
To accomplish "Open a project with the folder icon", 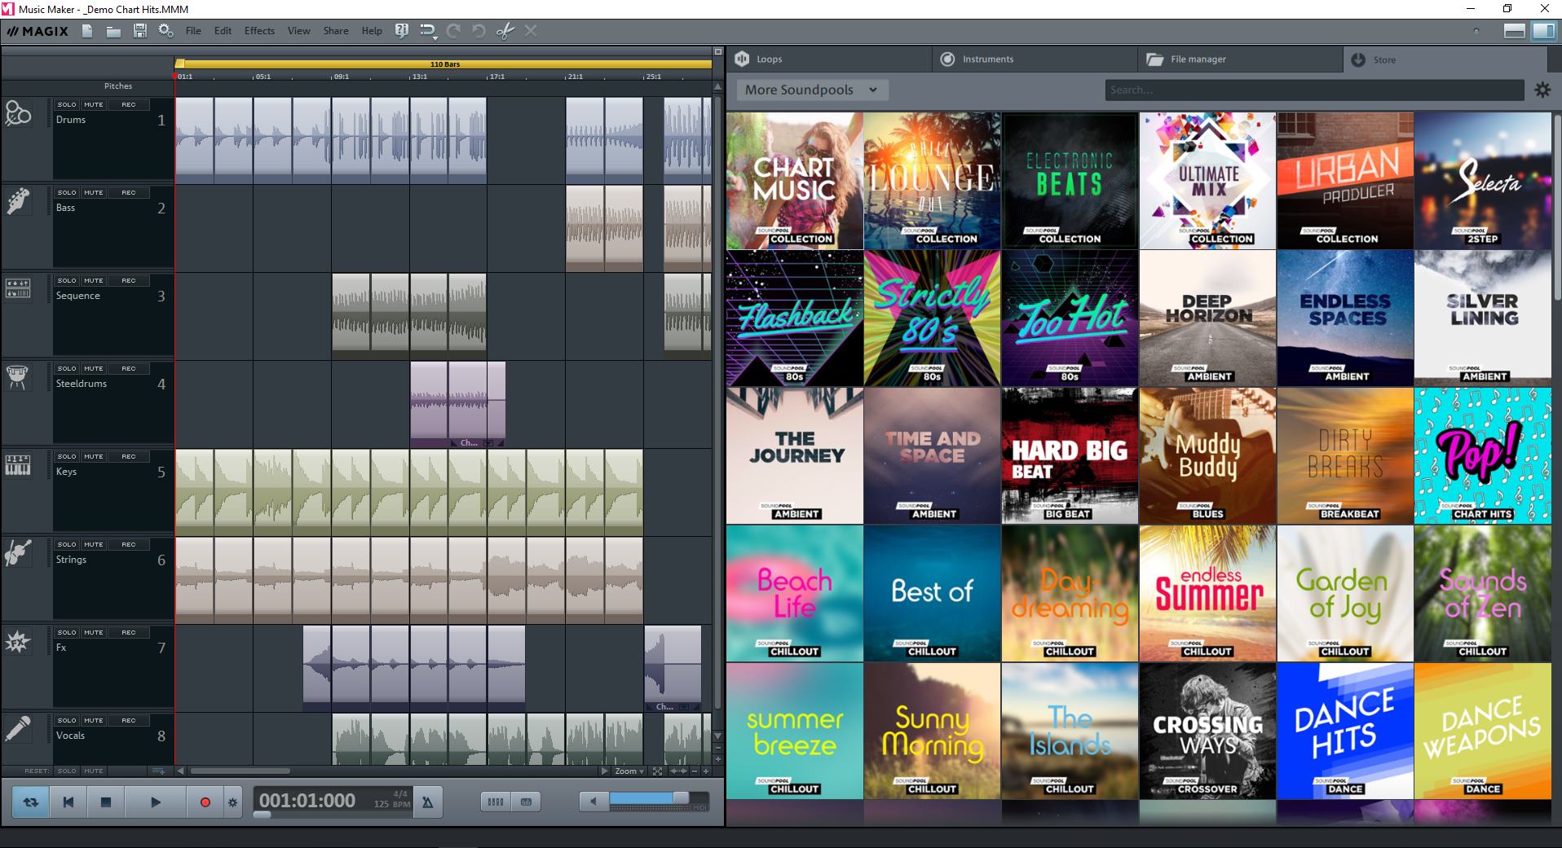I will [x=113, y=31].
